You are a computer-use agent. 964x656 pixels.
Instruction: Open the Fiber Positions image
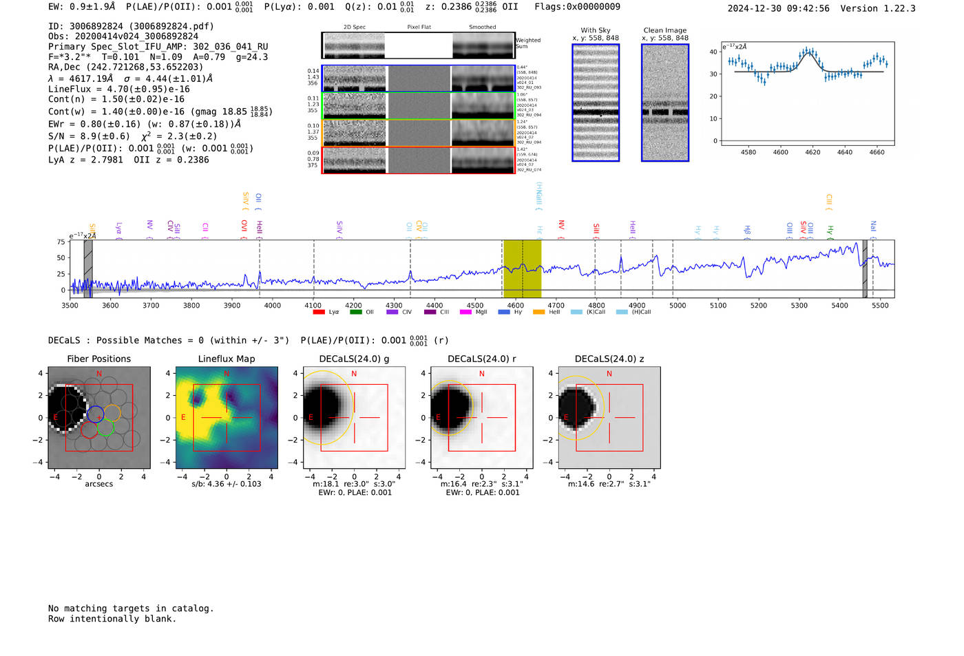98,417
